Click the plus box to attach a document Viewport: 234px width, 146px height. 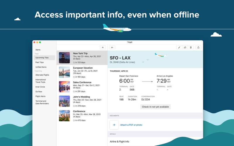pyautogui.click(x=114, y=125)
